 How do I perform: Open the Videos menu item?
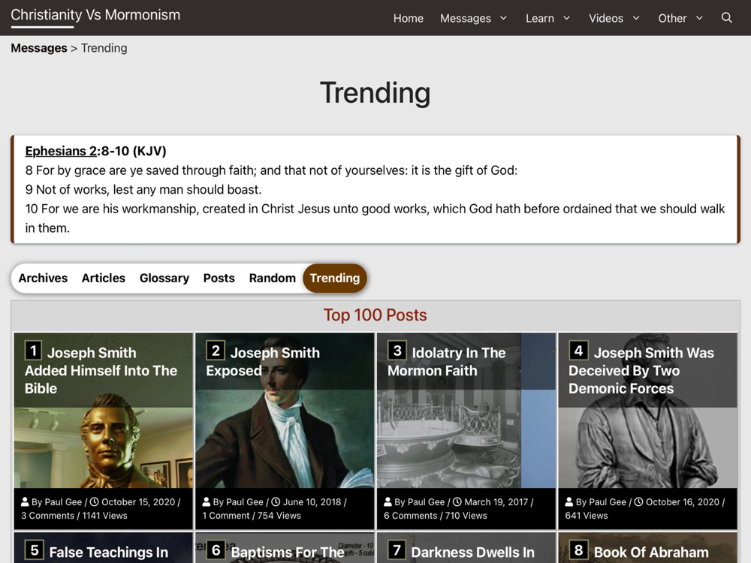tap(606, 18)
